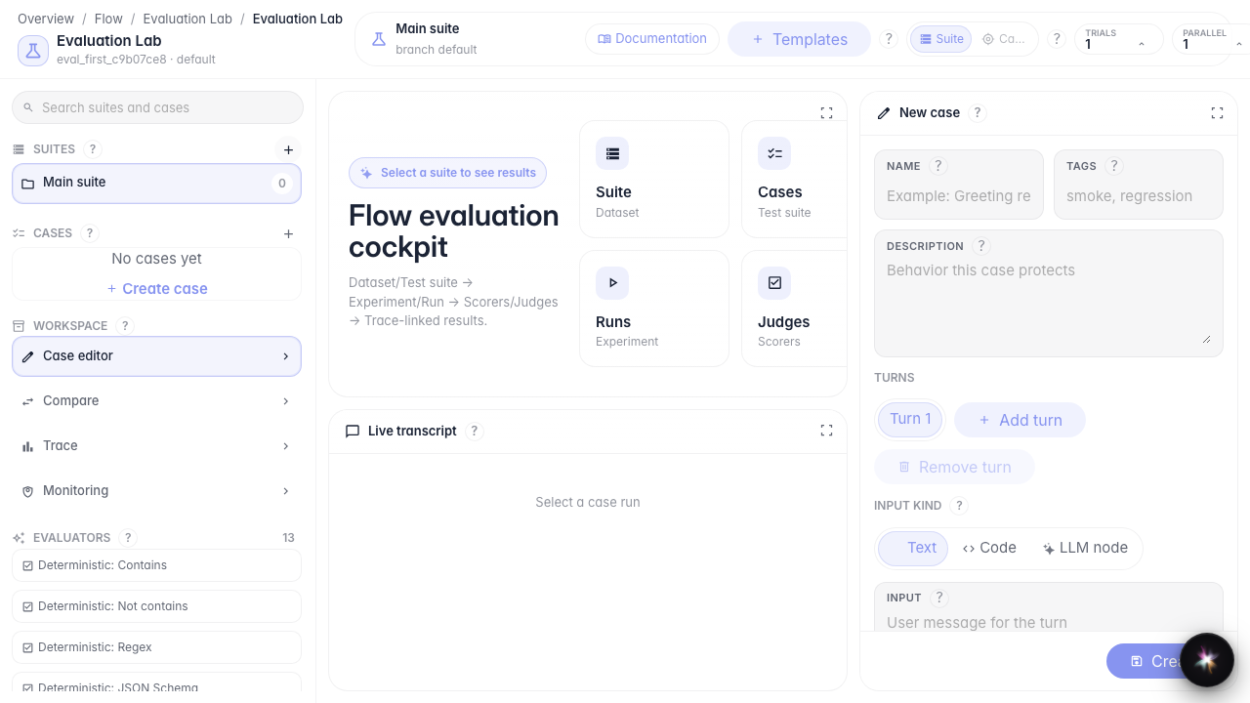This screenshot has height=703, width=1250.
Task: Click the Suite database card icon
Action: pos(612,153)
